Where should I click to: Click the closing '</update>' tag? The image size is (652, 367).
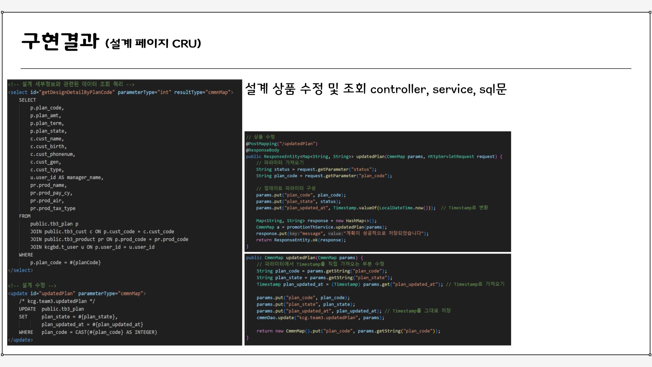20,340
